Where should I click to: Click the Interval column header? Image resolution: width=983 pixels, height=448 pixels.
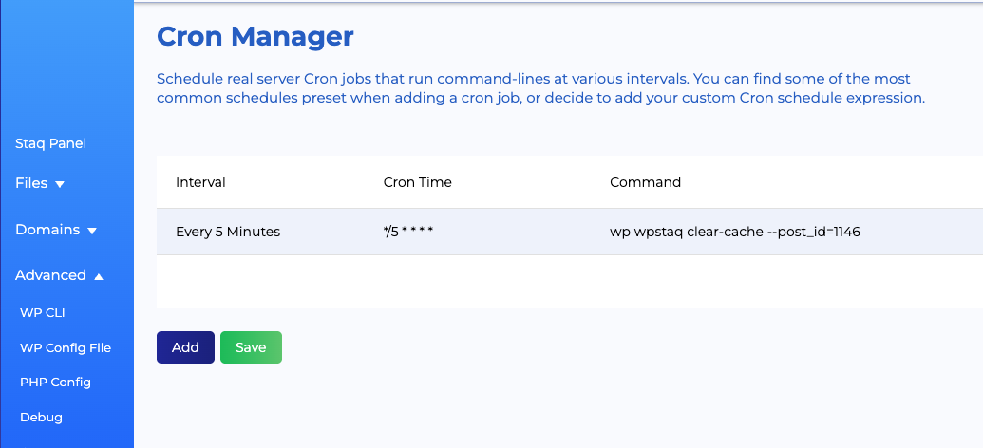click(x=200, y=182)
